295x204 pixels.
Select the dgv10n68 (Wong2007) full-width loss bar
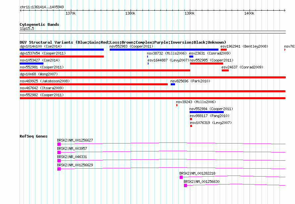tap(152, 77)
